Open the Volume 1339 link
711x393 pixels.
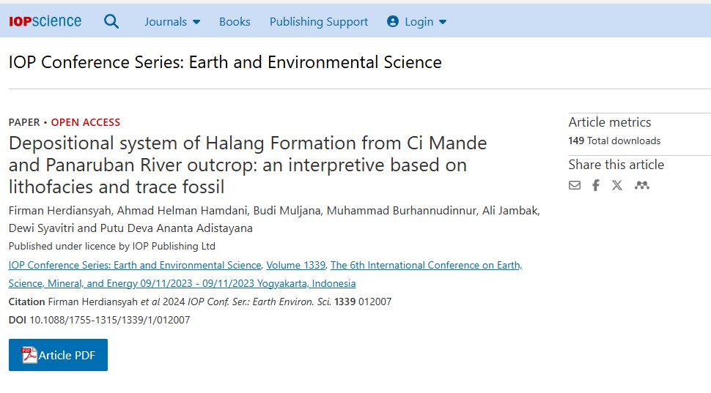(295, 265)
